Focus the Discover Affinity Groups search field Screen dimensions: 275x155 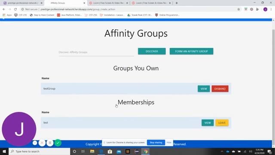(96, 52)
